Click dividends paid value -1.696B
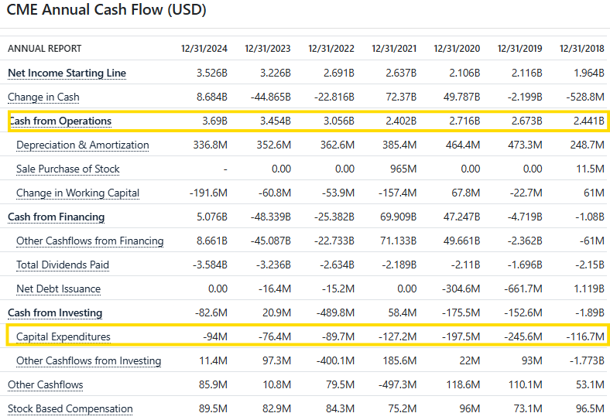This screenshot has height=420, width=610. 525,265
